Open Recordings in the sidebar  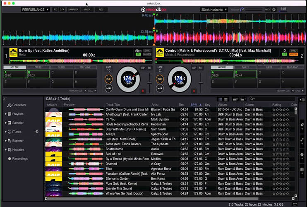pos(18,159)
